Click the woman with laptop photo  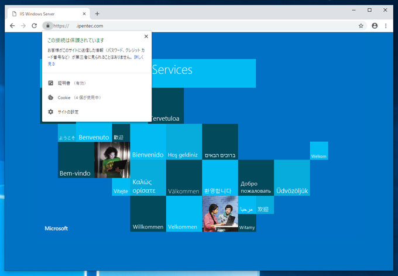click(x=112, y=160)
